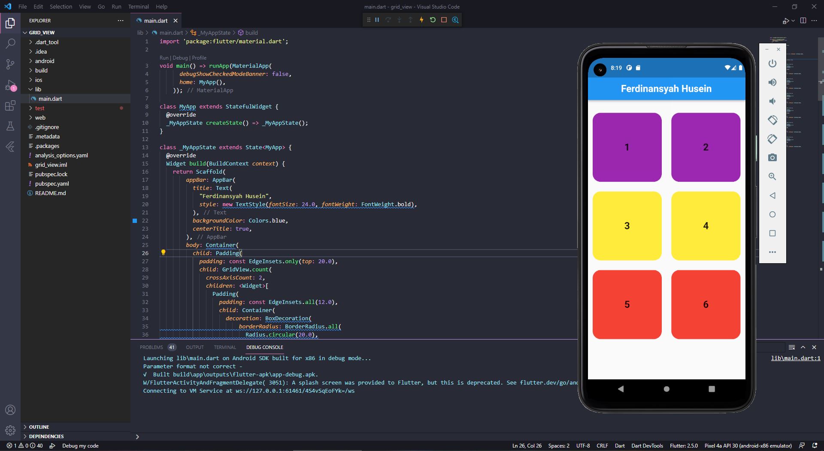This screenshot has height=451, width=824.
Task: Stop the debug session with the square icon
Action: pyautogui.click(x=444, y=20)
